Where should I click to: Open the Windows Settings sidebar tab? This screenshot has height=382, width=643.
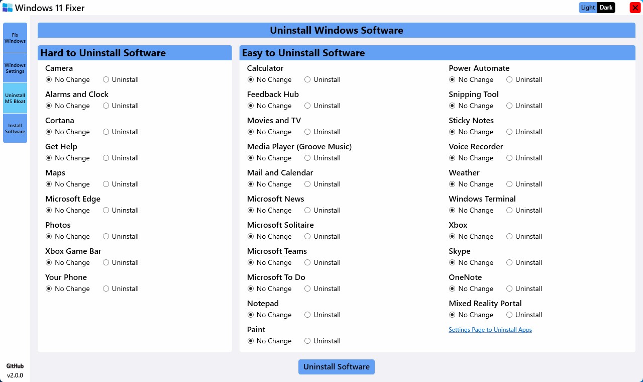15,68
